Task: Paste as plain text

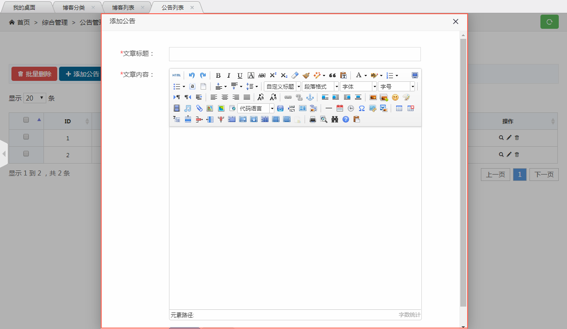Action: [343, 75]
